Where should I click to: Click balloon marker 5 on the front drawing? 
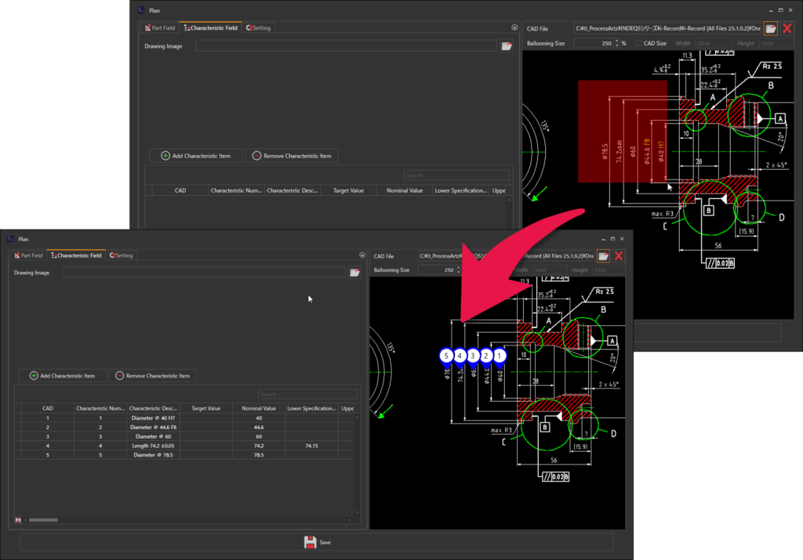coord(446,356)
